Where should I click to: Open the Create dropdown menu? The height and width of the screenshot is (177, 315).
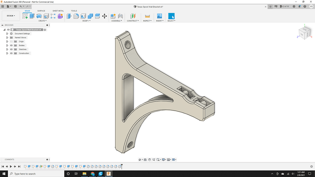(43, 21)
